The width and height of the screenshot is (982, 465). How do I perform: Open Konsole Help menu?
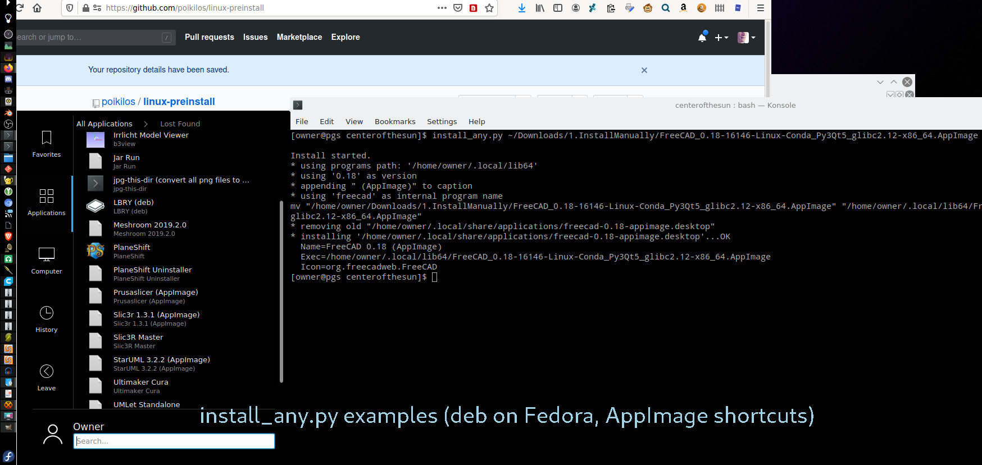[477, 121]
